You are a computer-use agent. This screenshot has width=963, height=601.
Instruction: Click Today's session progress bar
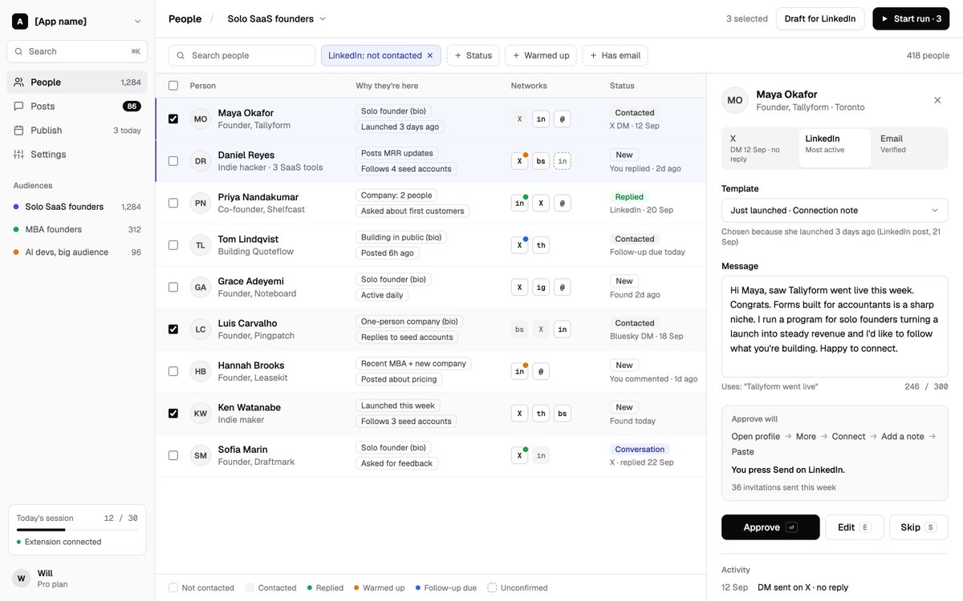tap(77, 530)
